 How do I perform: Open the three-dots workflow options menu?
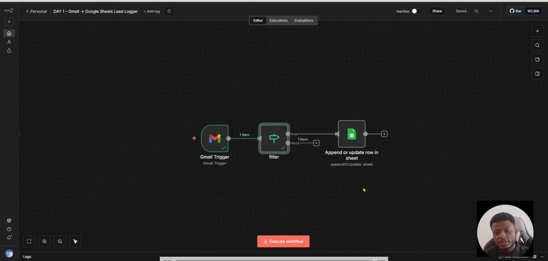coord(490,11)
